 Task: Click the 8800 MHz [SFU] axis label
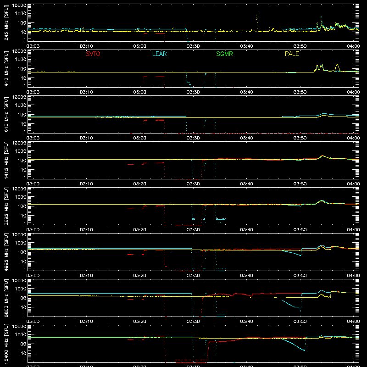click(6, 298)
